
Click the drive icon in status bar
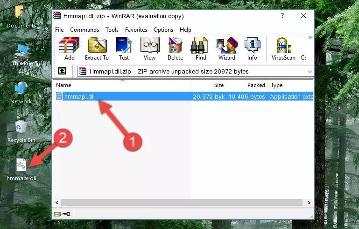57,214
